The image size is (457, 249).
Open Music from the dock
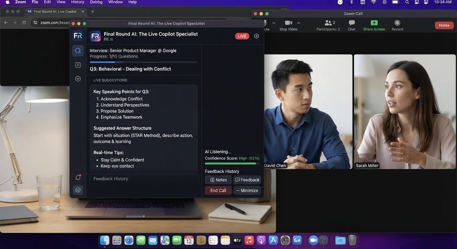(x=249, y=240)
